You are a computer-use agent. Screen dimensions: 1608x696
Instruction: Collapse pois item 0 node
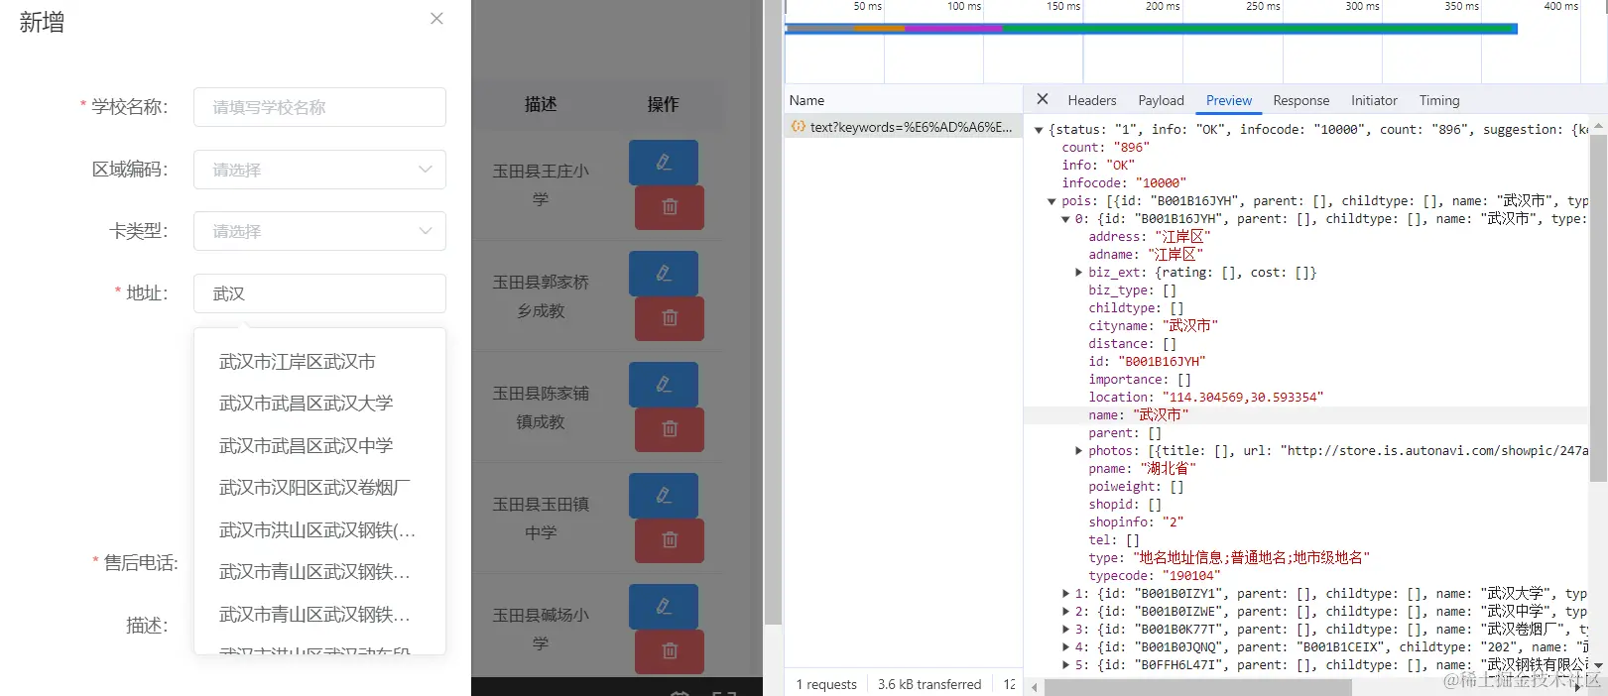(1066, 219)
